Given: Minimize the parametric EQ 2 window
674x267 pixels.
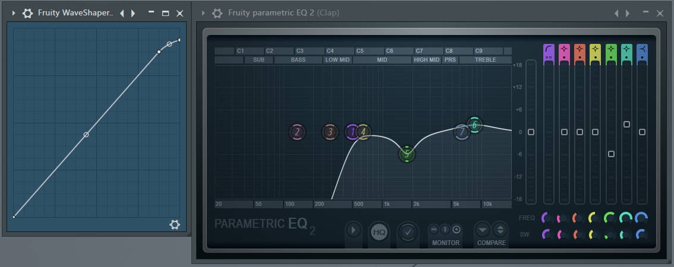Looking at the screenshot, I should [x=645, y=12].
